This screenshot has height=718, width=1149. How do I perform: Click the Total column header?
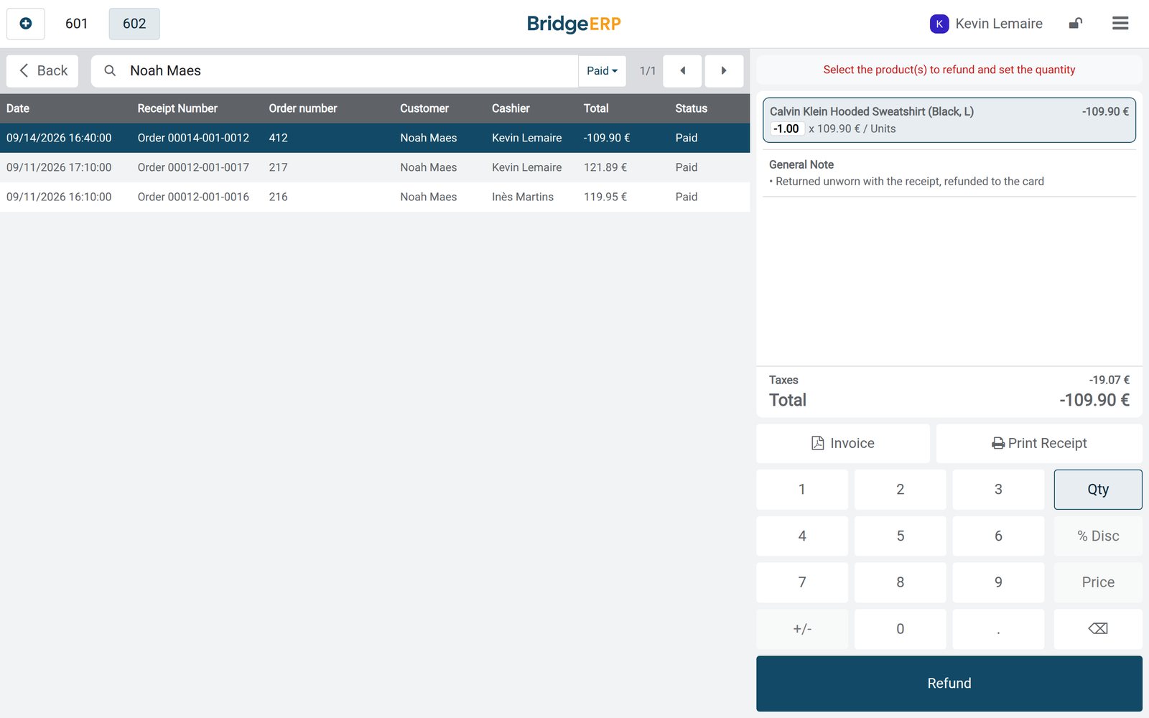tap(596, 108)
